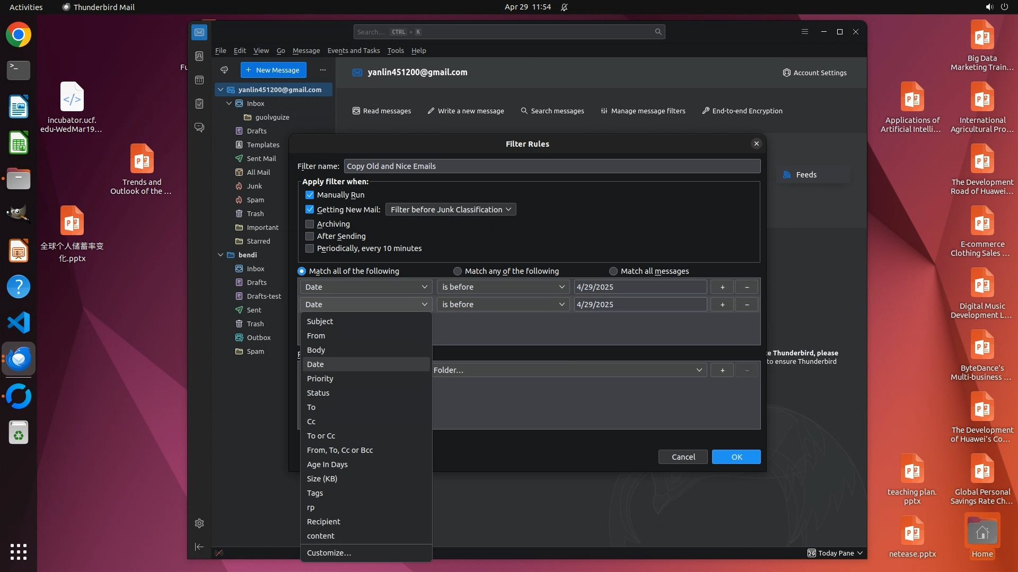Choose Age In Days from list
The image size is (1018, 572).
(327, 464)
